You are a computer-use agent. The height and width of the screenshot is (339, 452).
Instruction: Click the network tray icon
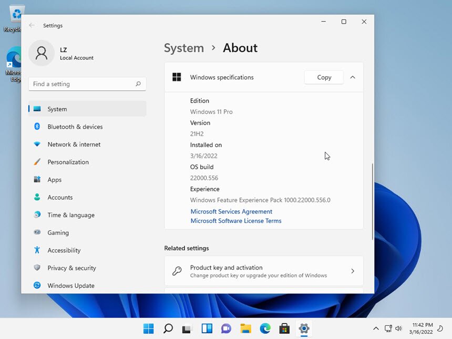point(388,328)
